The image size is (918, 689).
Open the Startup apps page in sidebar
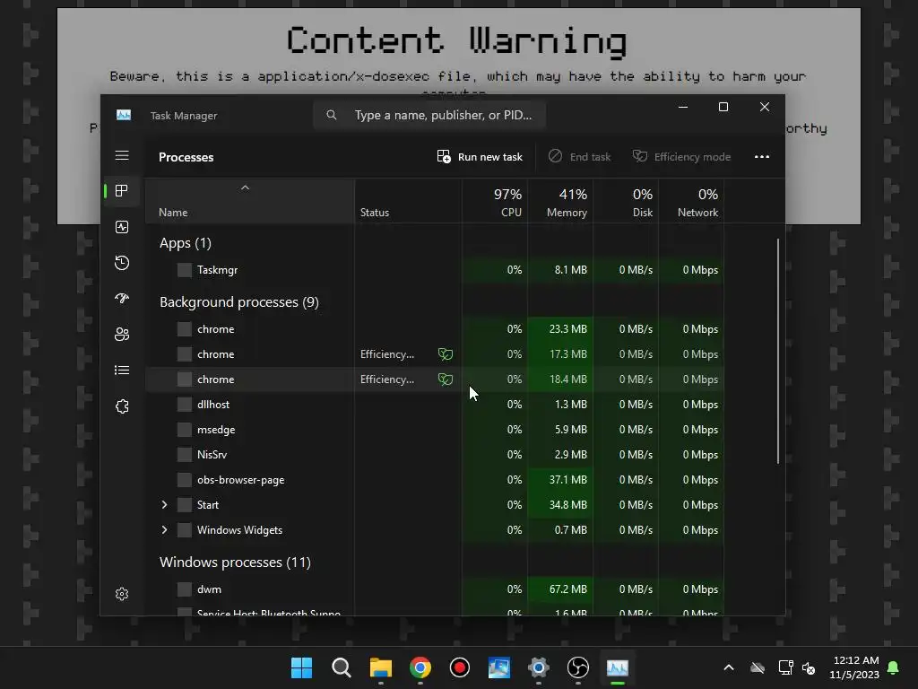[x=122, y=299]
